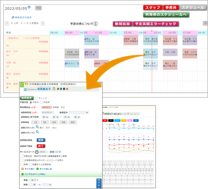
Task: Open the visit start hour dropdown
Action: pyautogui.click(x=45, y=117)
